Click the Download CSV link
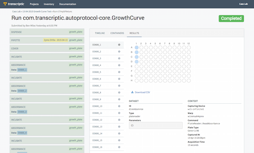Screen dimensions: 254x153 142,92
